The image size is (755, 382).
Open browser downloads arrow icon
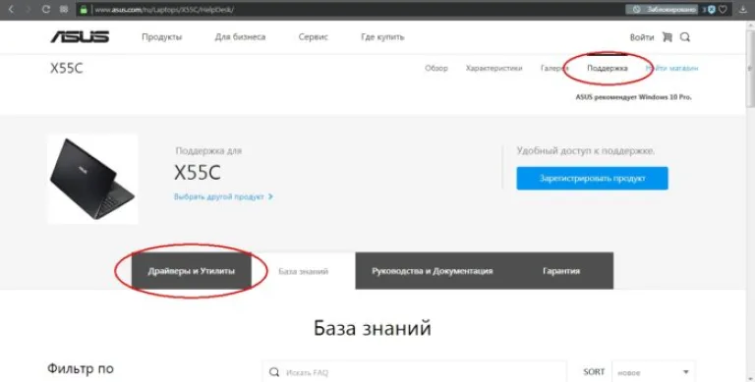743,9
